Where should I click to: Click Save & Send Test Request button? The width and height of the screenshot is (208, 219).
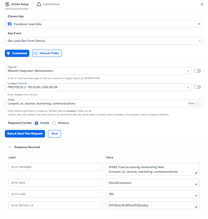[x=25, y=134]
